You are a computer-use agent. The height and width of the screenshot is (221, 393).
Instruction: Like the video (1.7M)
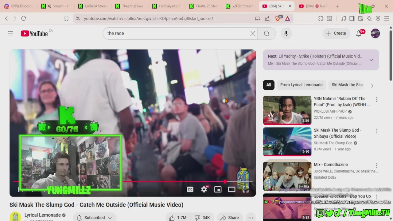178,218
